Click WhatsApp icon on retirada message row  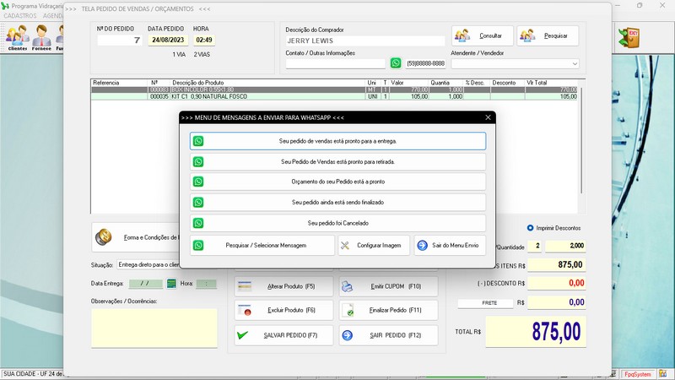[x=198, y=161]
